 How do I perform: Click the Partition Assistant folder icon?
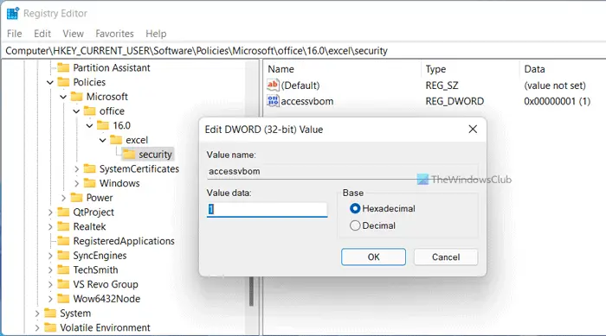pyautogui.click(x=63, y=68)
